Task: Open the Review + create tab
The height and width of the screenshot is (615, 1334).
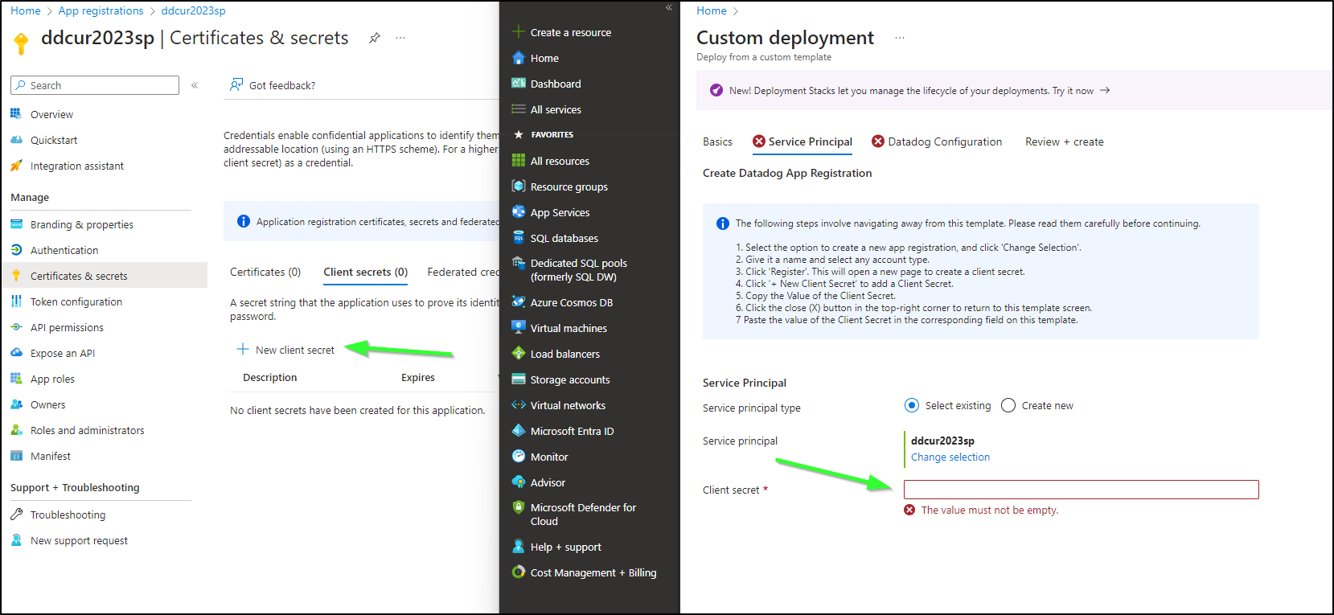Action: 1064,141
